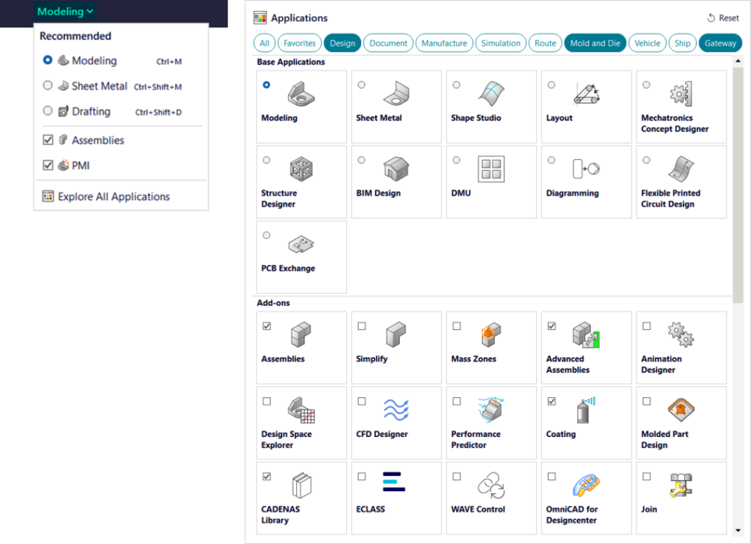Select Drafting radio button in Recommended menu
751x544 pixels.
(x=47, y=111)
